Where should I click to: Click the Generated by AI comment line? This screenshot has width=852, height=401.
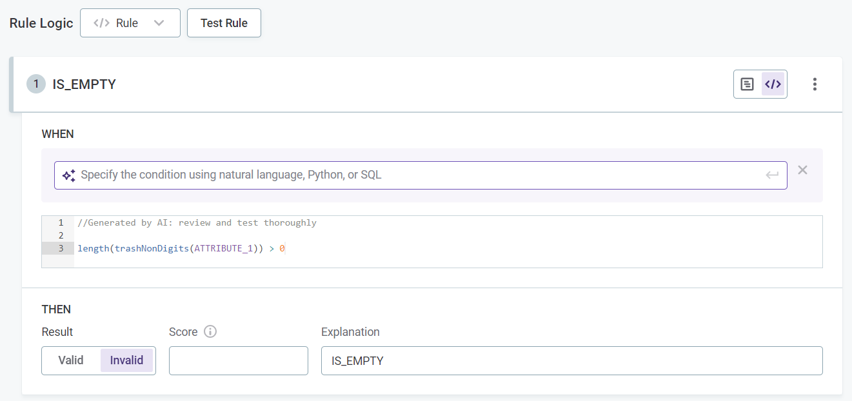pos(197,222)
